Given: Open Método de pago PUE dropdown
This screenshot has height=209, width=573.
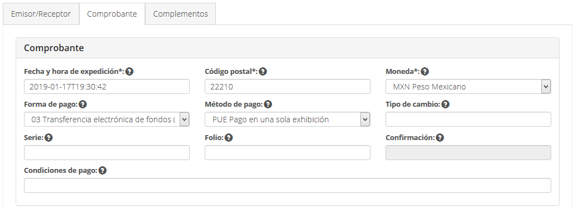Looking at the screenshot, I should tap(287, 120).
